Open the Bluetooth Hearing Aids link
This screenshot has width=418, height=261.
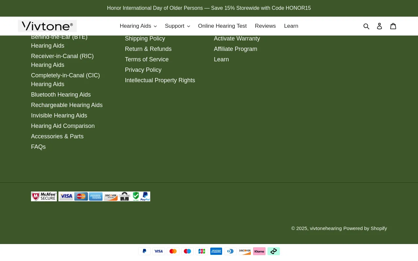coord(61,95)
